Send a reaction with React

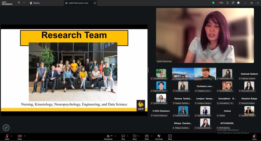(135, 136)
